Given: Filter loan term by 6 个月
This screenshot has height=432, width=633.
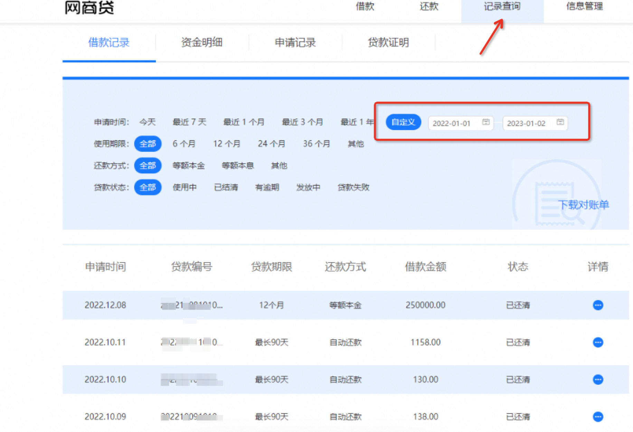Looking at the screenshot, I should [x=184, y=144].
